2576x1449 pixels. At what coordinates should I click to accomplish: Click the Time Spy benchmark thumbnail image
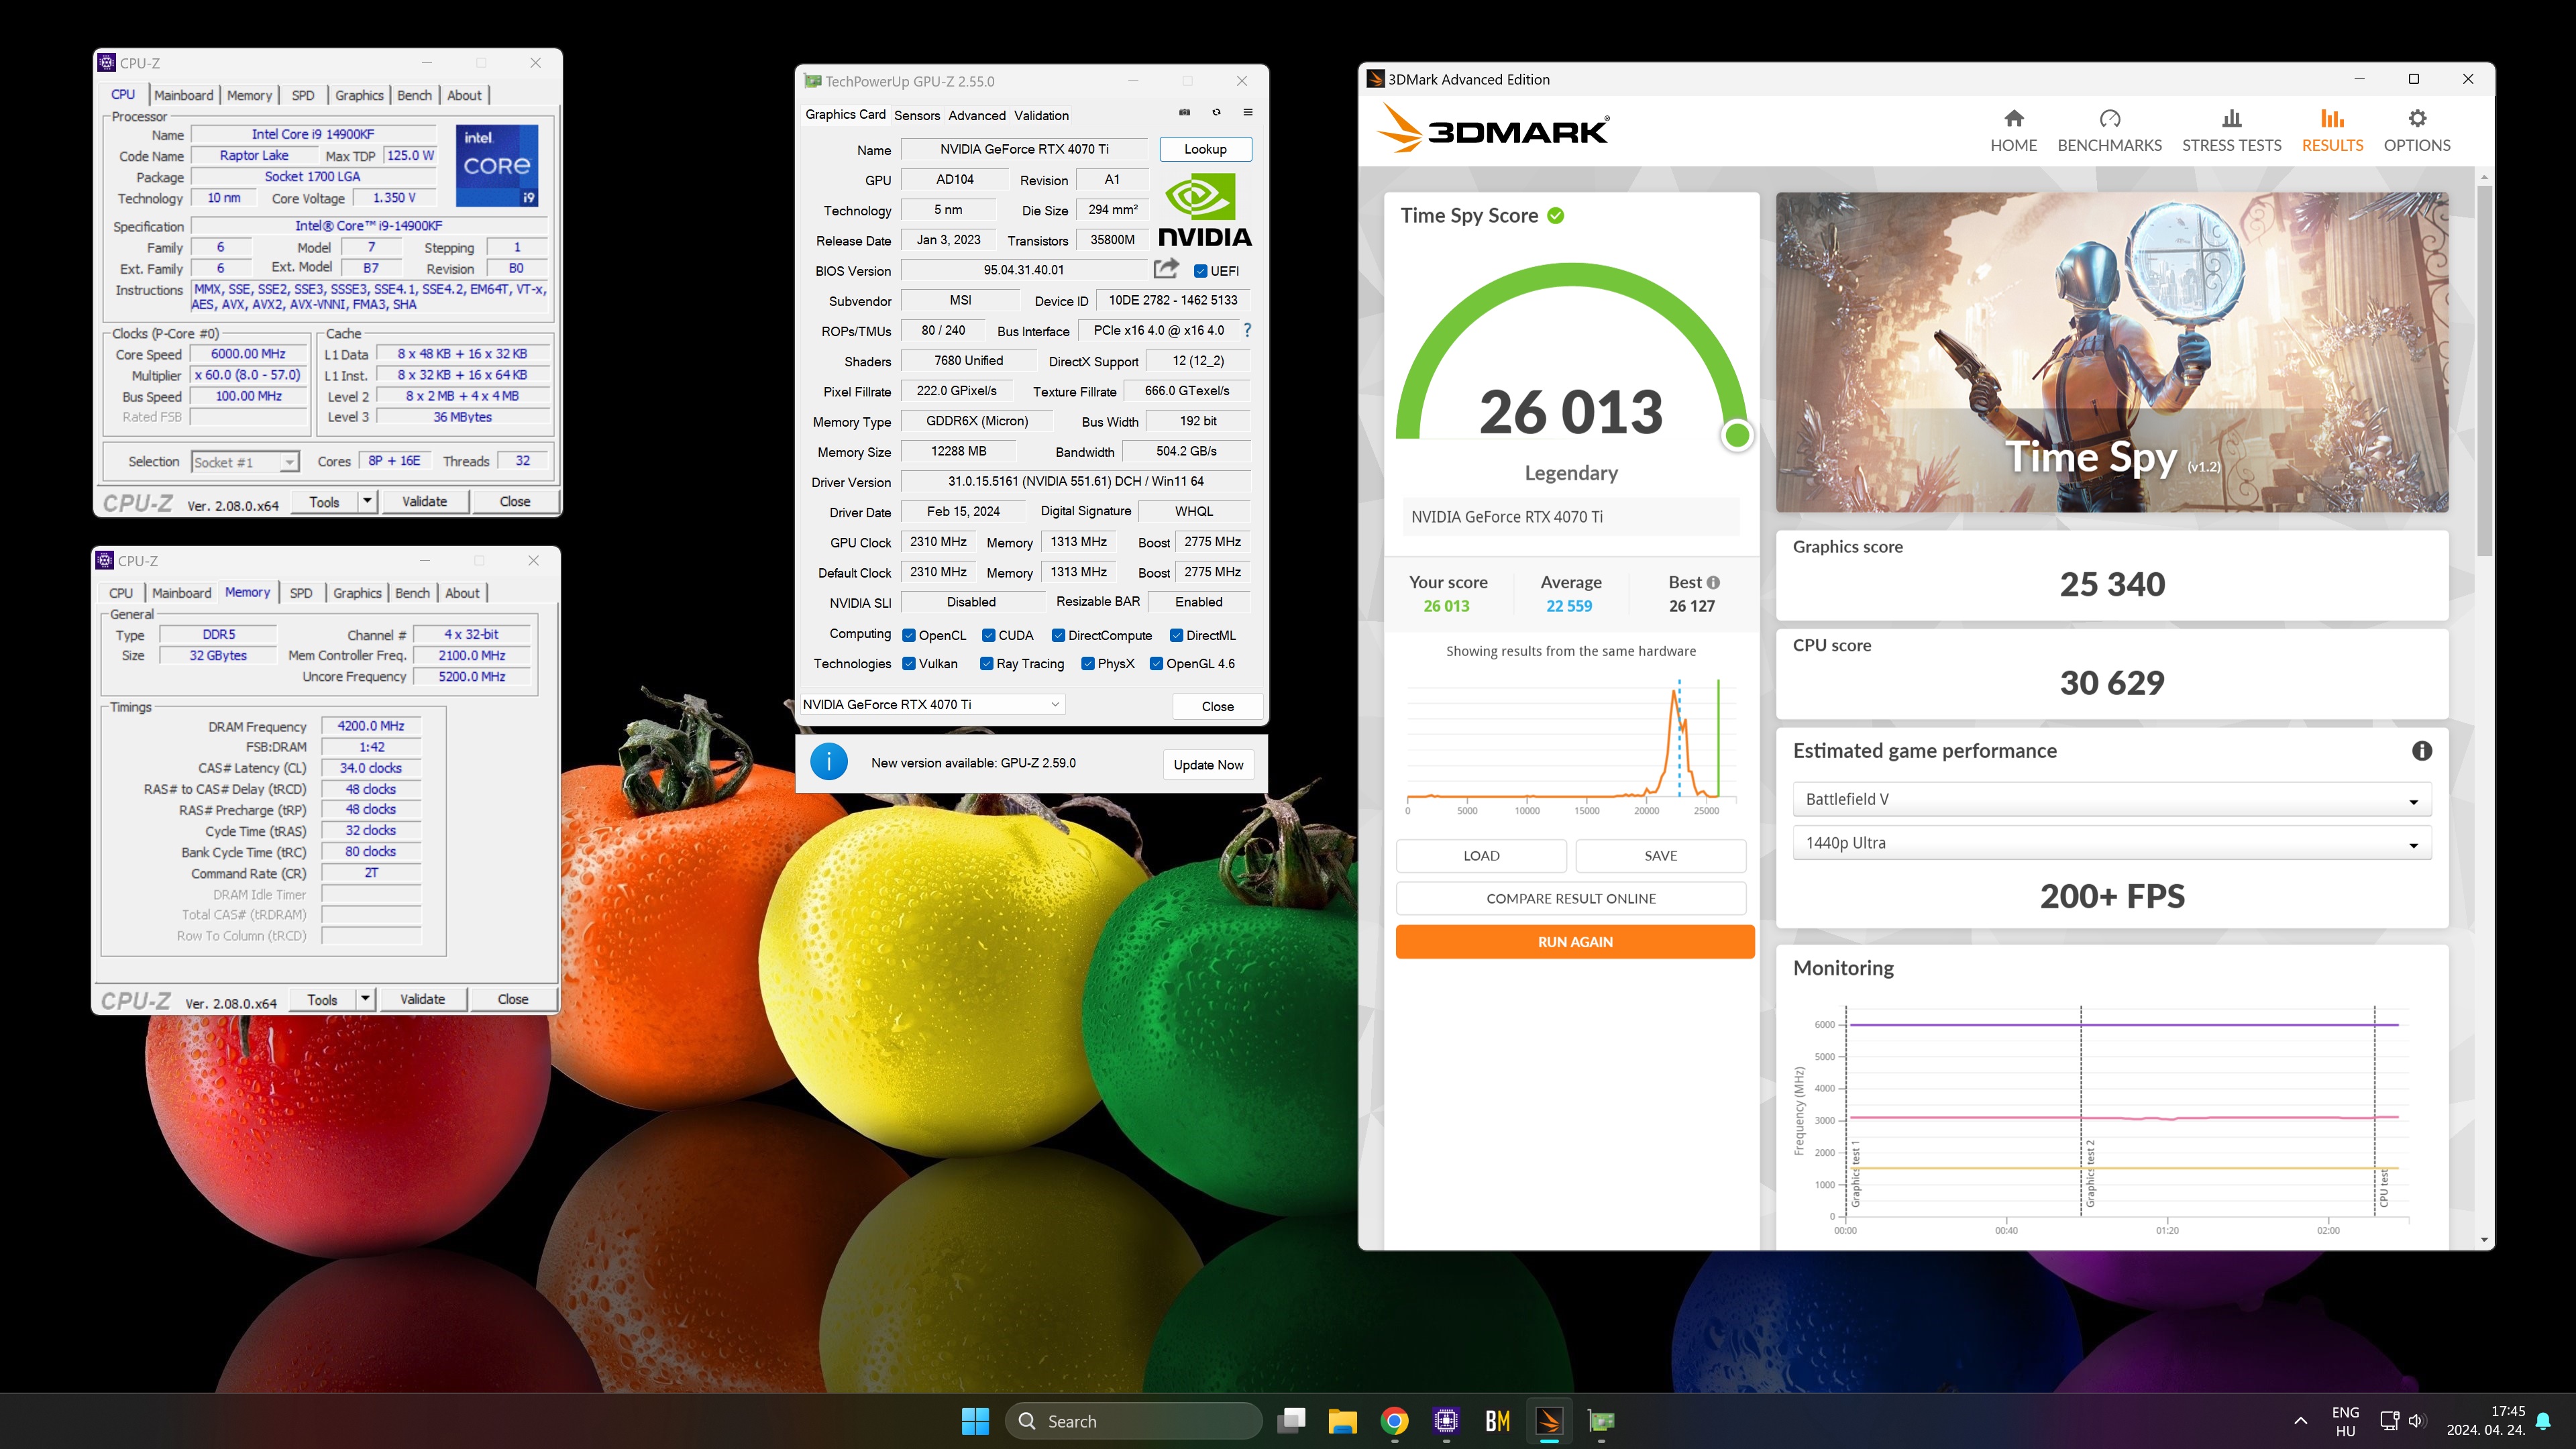coord(2111,352)
